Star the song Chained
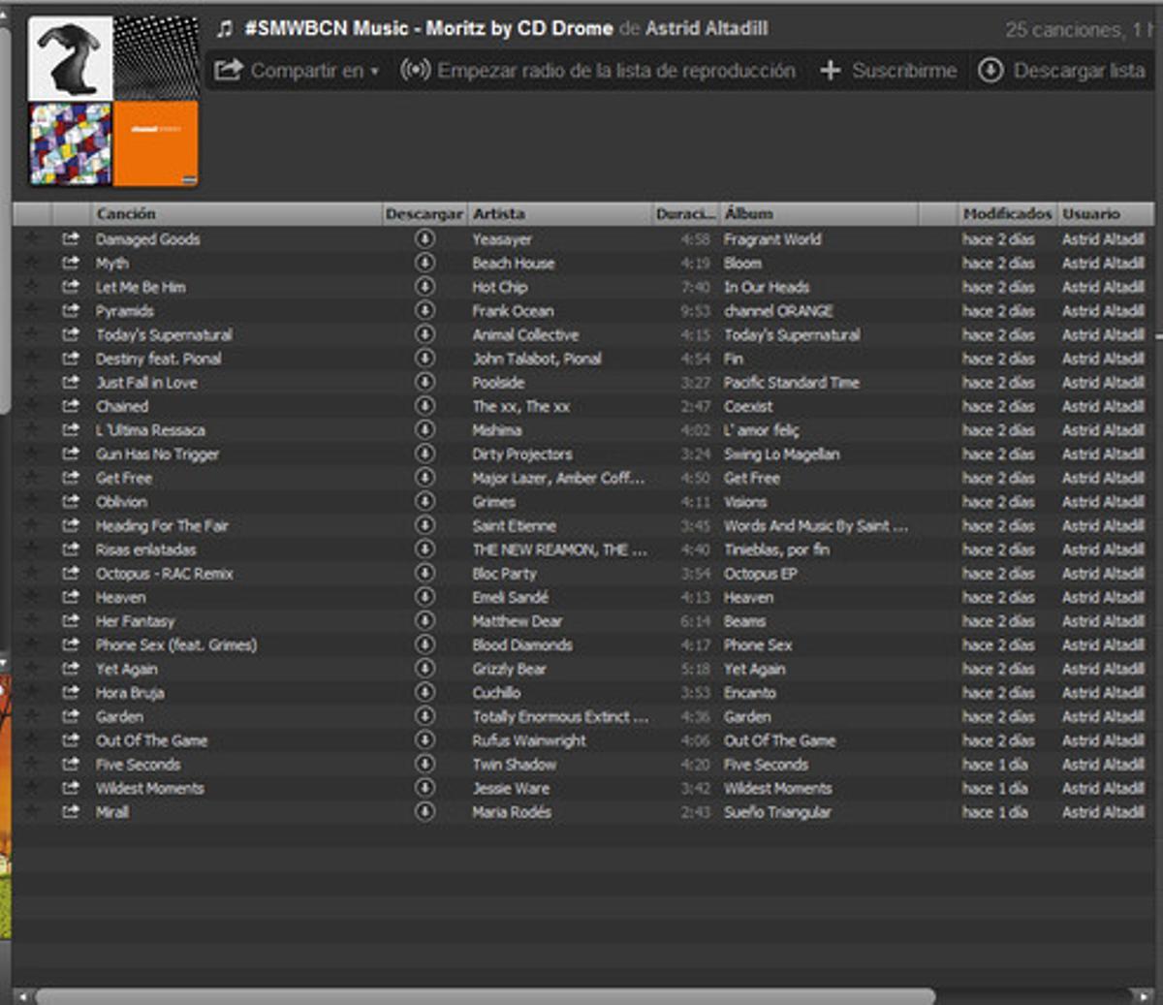The width and height of the screenshot is (1163, 1005). (32, 406)
